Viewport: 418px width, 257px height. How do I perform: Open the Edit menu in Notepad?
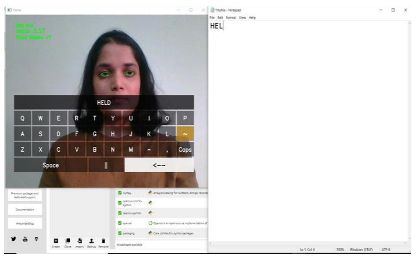[x=220, y=18]
